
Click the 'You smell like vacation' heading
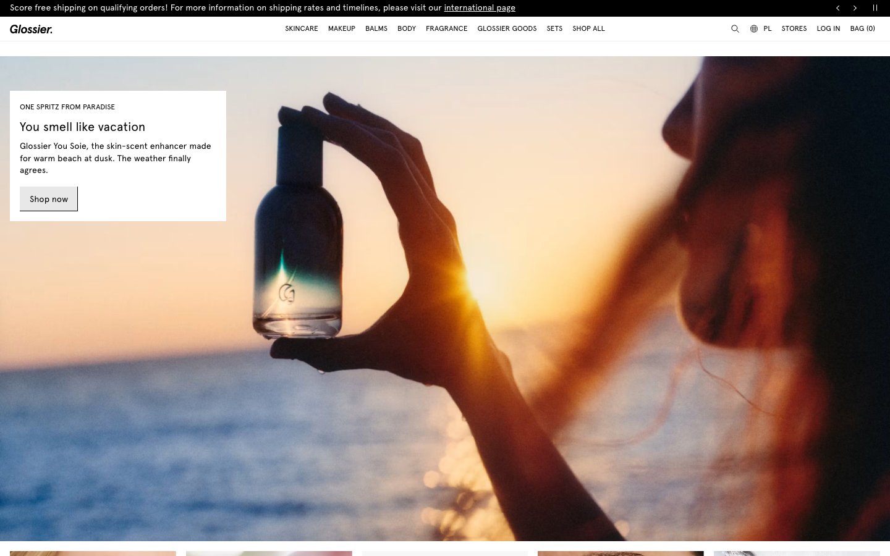[x=83, y=127]
